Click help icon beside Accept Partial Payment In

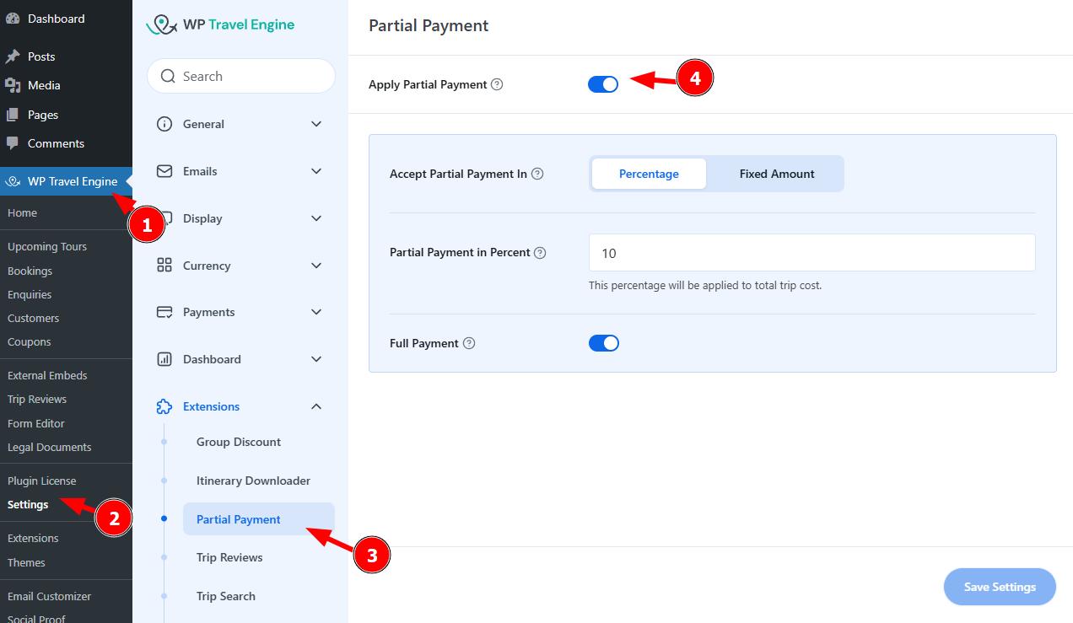(537, 174)
